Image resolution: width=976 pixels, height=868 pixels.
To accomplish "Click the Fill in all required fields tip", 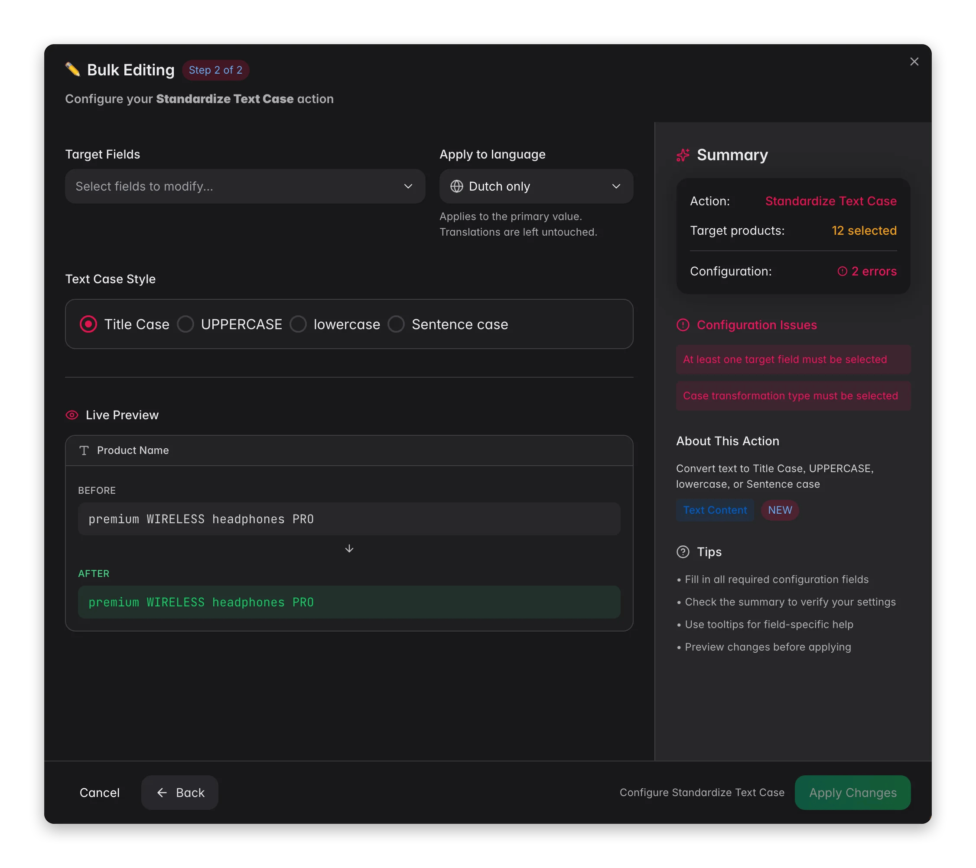I will click(776, 579).
